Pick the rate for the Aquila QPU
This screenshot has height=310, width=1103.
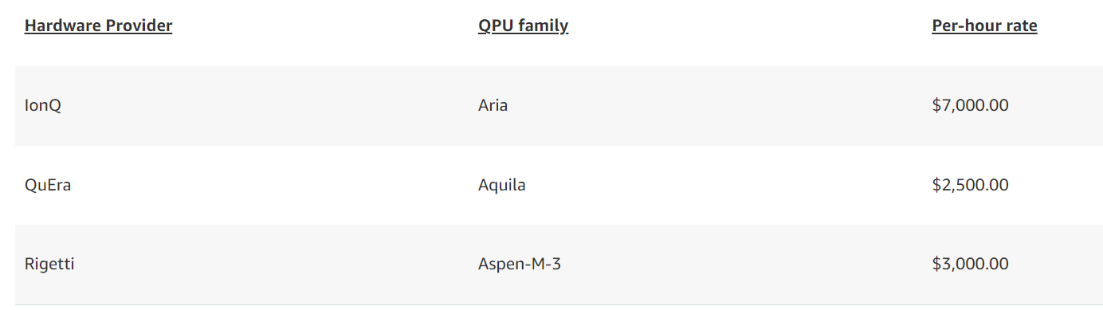[970, 185]
